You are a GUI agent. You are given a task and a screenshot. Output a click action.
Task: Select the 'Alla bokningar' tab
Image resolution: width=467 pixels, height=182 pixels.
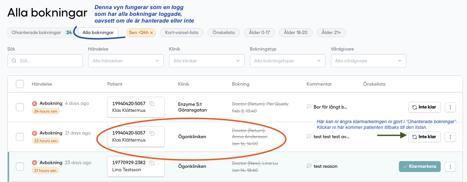[98, 33]
